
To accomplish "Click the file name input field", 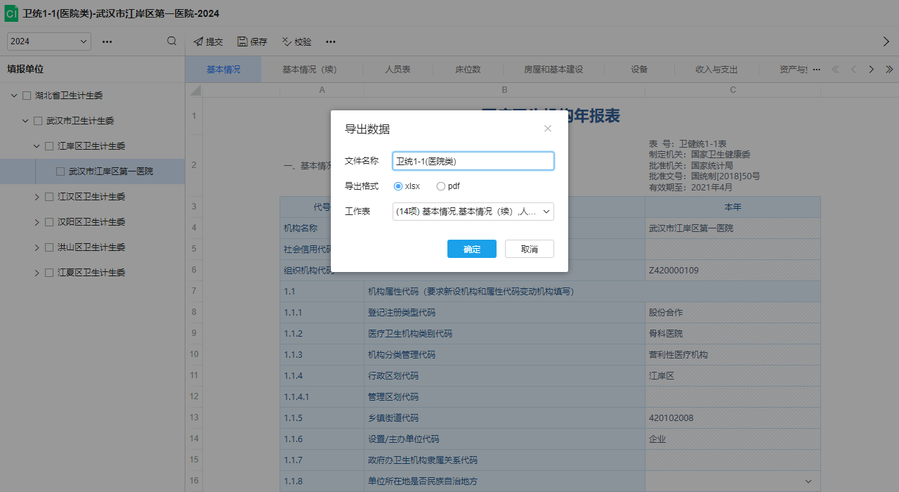I will point(473,161).
